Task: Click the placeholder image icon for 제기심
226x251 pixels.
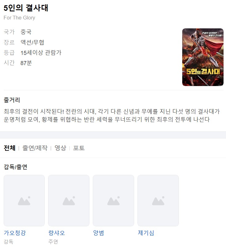Action: click(158, 200)
